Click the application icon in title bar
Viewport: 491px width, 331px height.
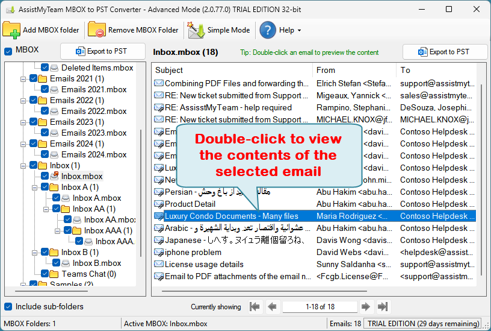point(10,10)
